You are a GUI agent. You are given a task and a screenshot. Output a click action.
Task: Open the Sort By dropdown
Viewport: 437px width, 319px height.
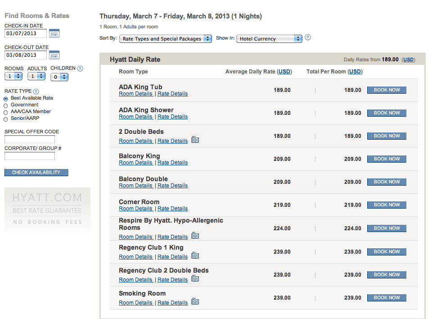pyautogui.click(x=166, y=39)
